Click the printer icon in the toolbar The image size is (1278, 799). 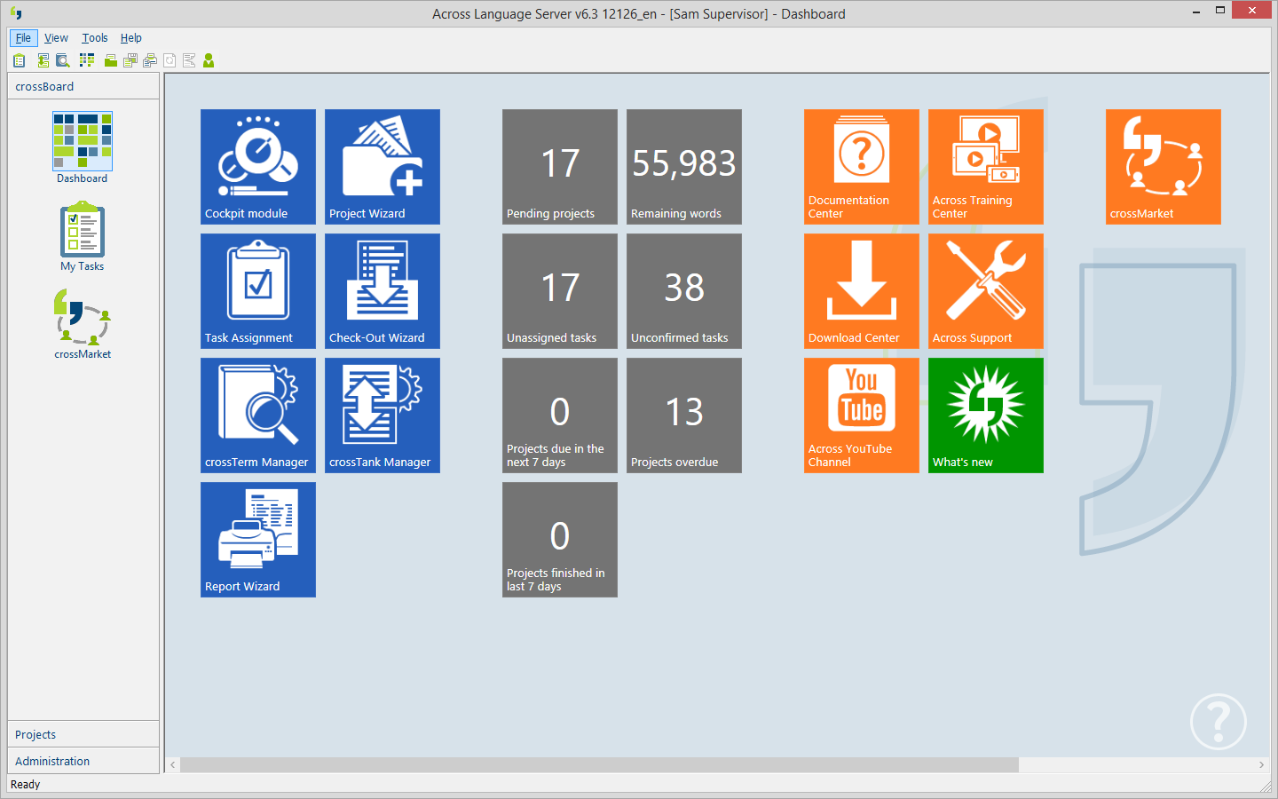coord(150,60)
